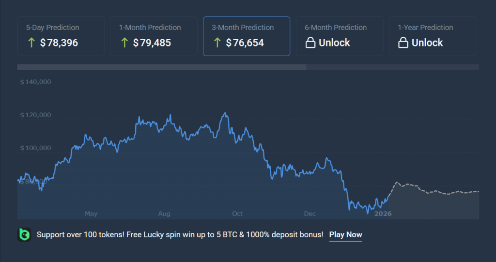Select the 3-Month Prediction tab
496x262 pixels.
click(x=247, y=36)
